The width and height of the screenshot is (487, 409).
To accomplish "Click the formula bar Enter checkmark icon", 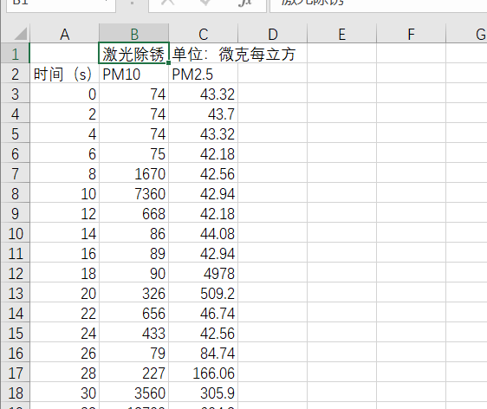I will click(205, 3).
